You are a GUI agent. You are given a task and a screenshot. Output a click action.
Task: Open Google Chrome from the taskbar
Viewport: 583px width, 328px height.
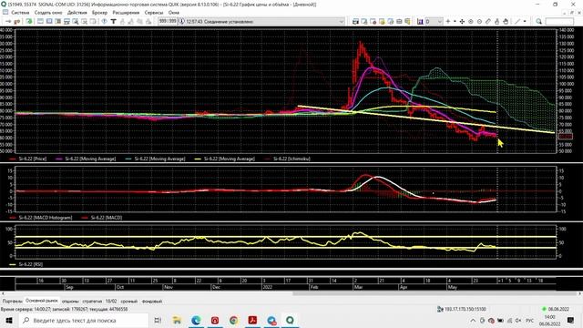(233, 320)
